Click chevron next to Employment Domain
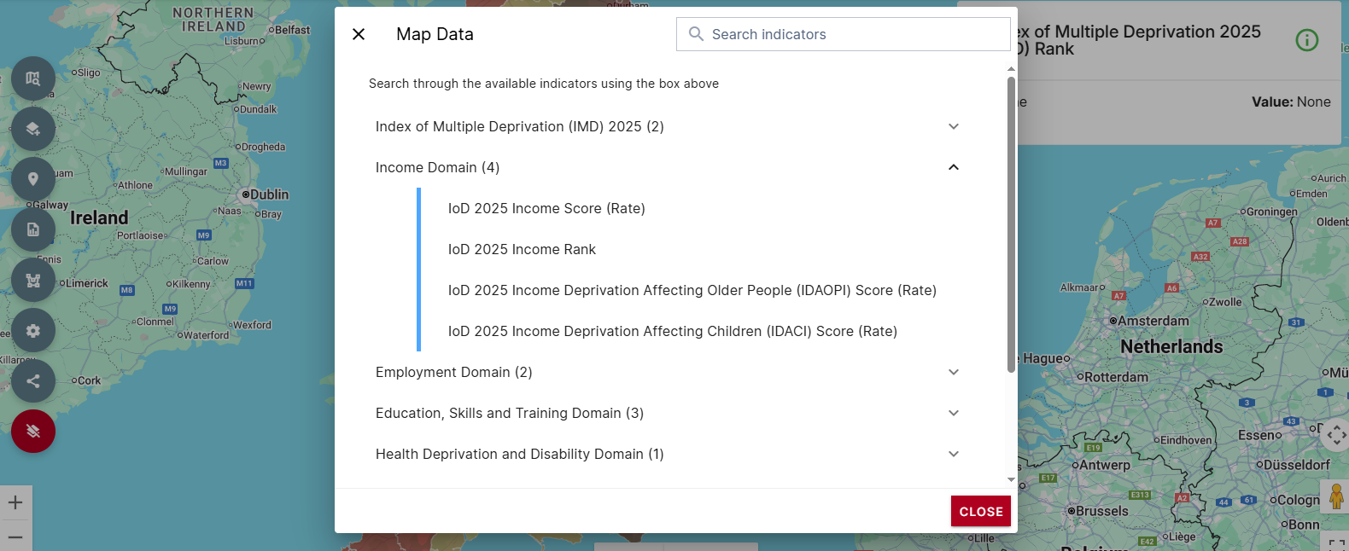This screenshot has height=551, width=1349. 954,372
